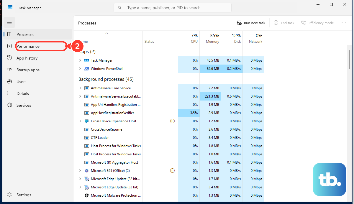The height and width of the screenshot is (204, 354).
Task: Click the App history clock icon
Action: 9,58
